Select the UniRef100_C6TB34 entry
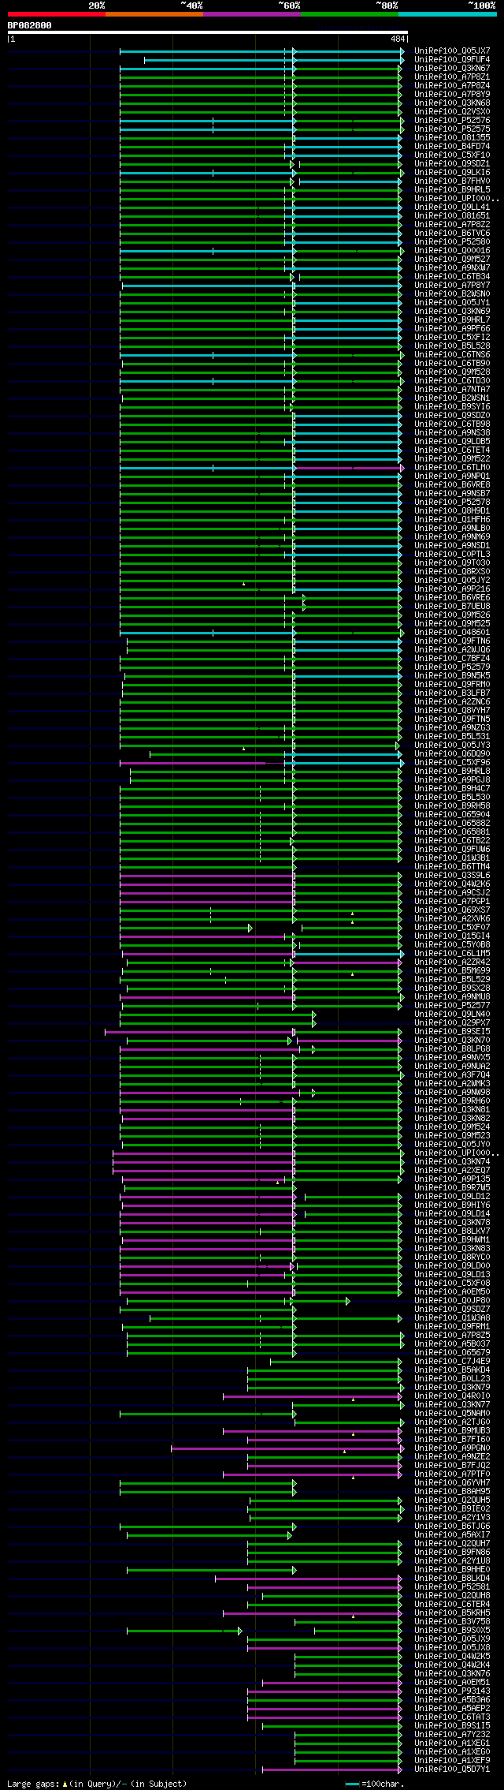The height and width of the screenshot is (1790, 504). tap(452, 276)
